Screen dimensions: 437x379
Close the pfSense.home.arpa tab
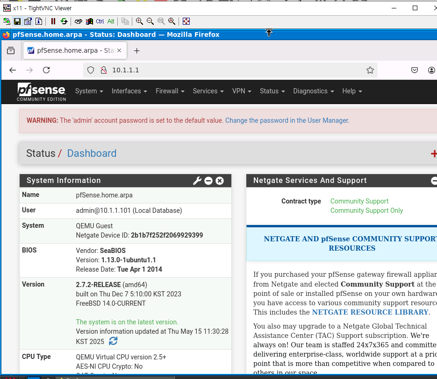119,50
